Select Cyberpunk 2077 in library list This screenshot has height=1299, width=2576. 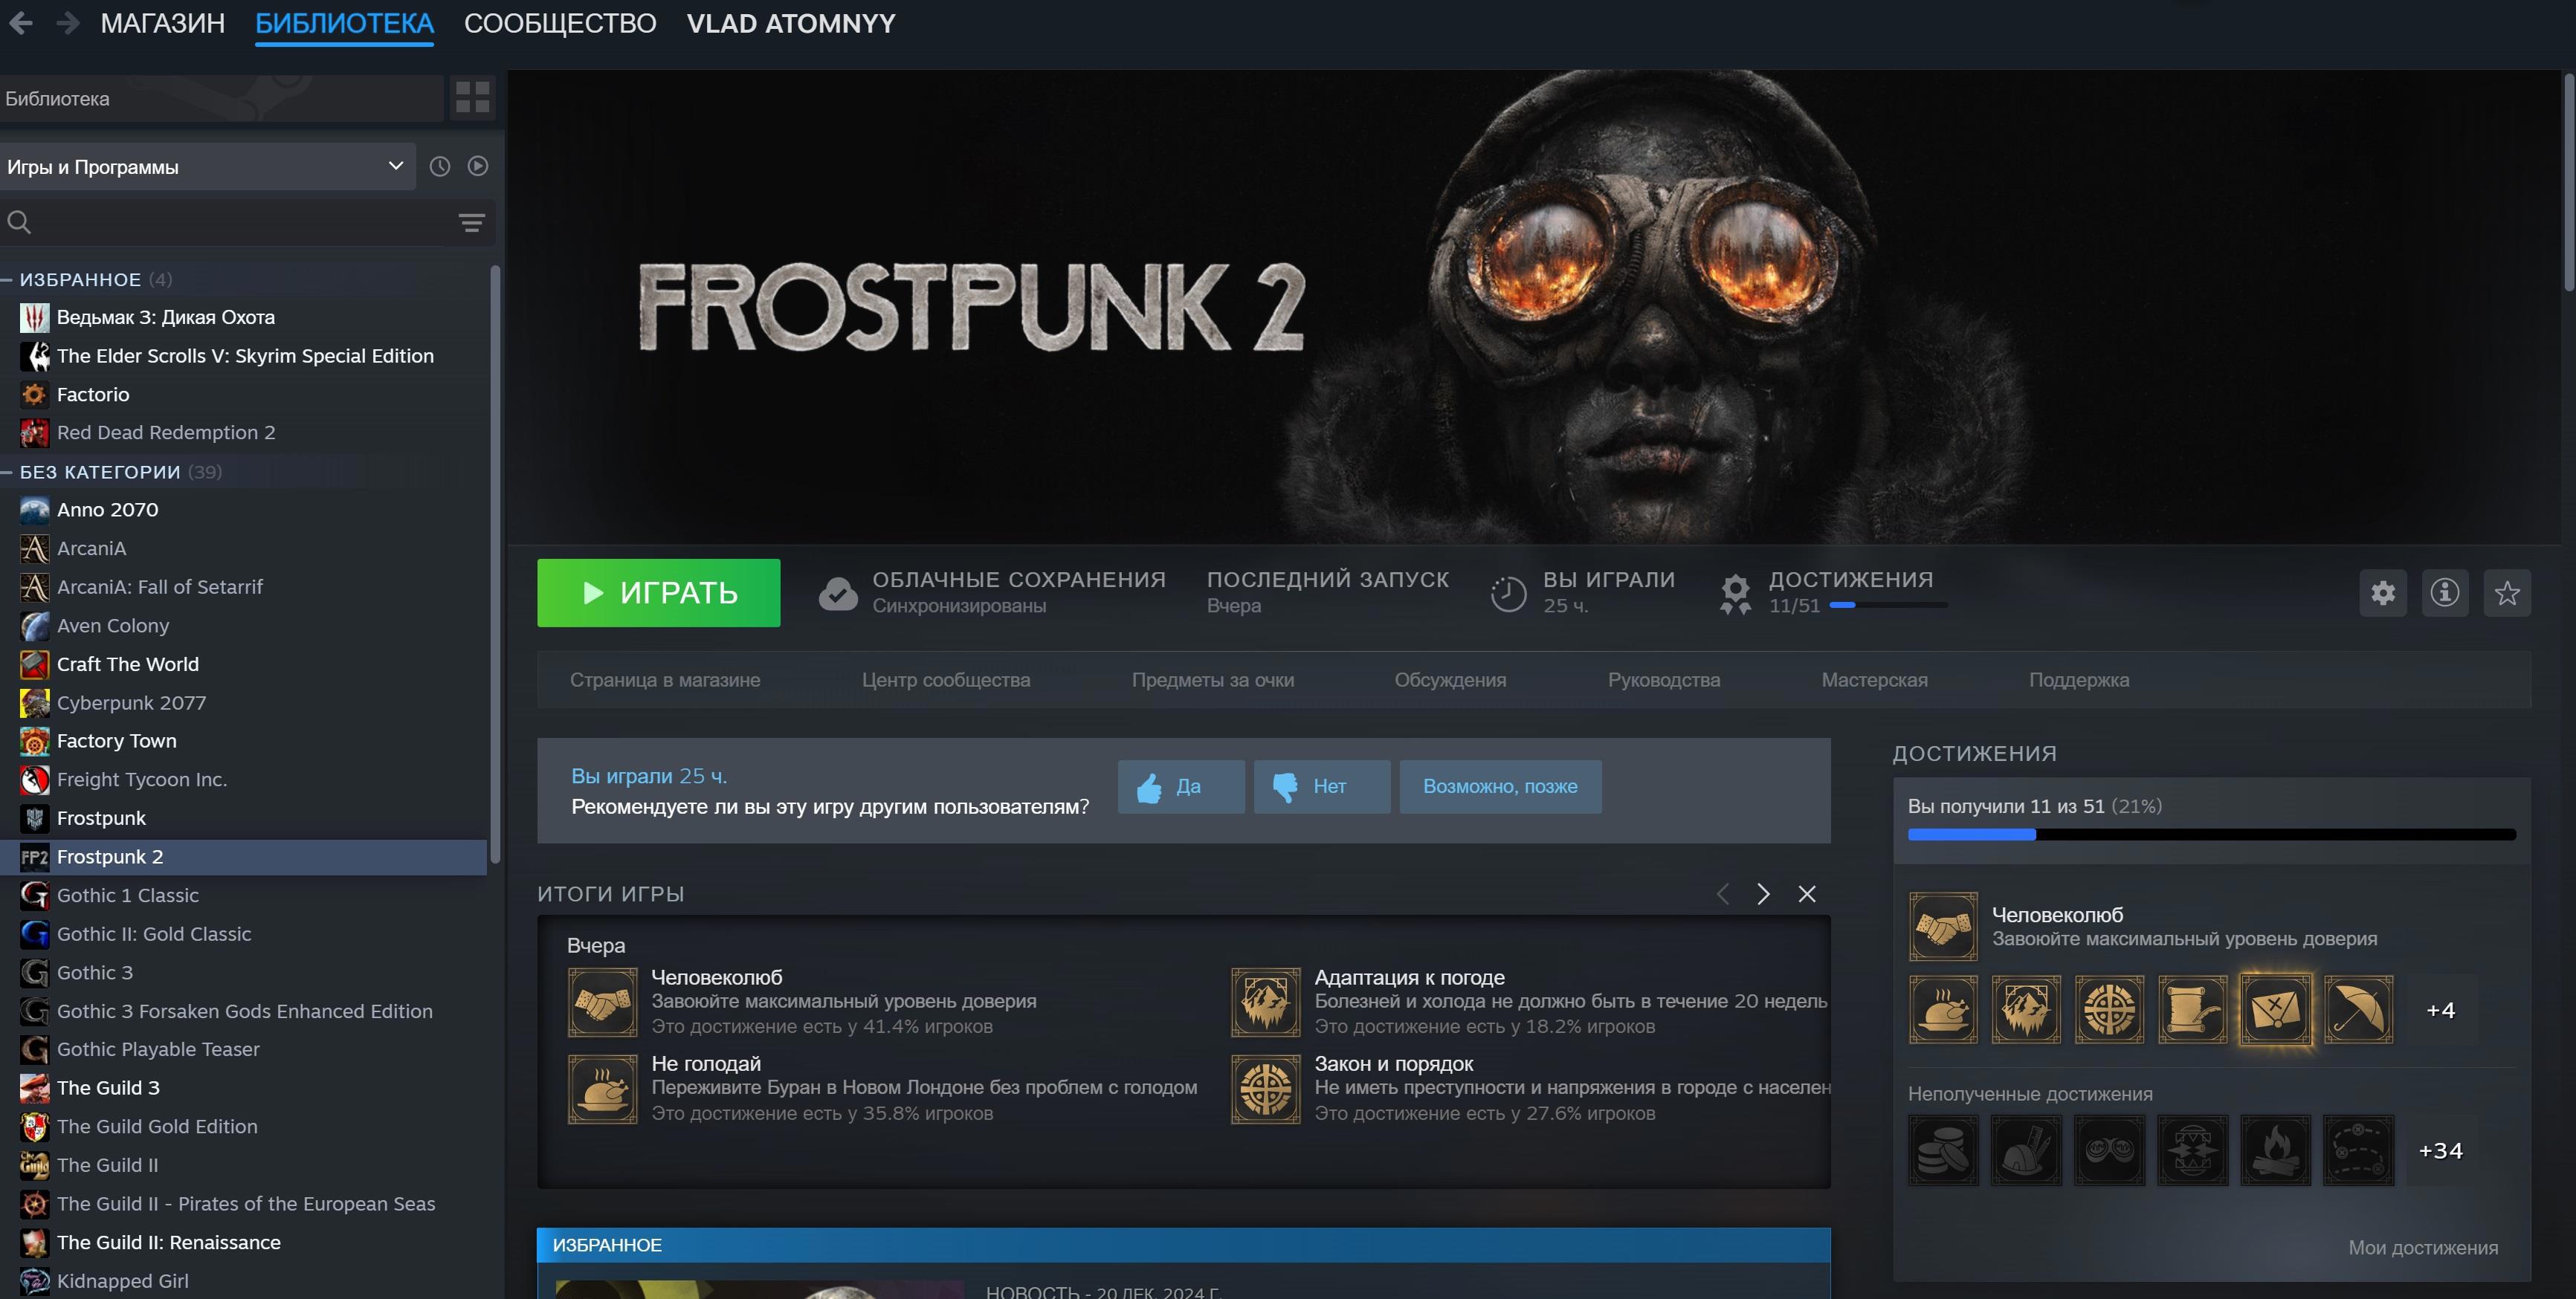click(x=131, y=702)
